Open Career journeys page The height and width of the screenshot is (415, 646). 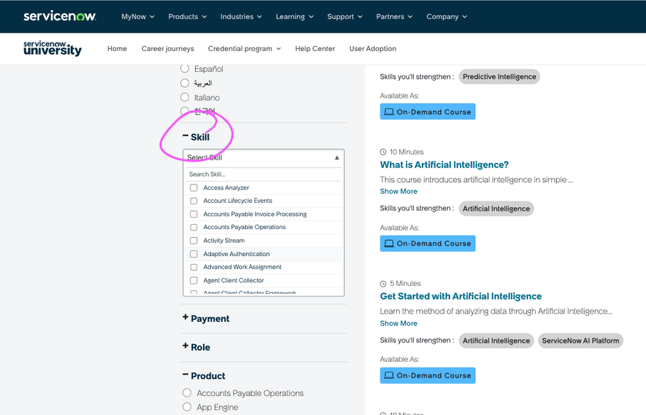pyautogui.click(x=168, y=48)
